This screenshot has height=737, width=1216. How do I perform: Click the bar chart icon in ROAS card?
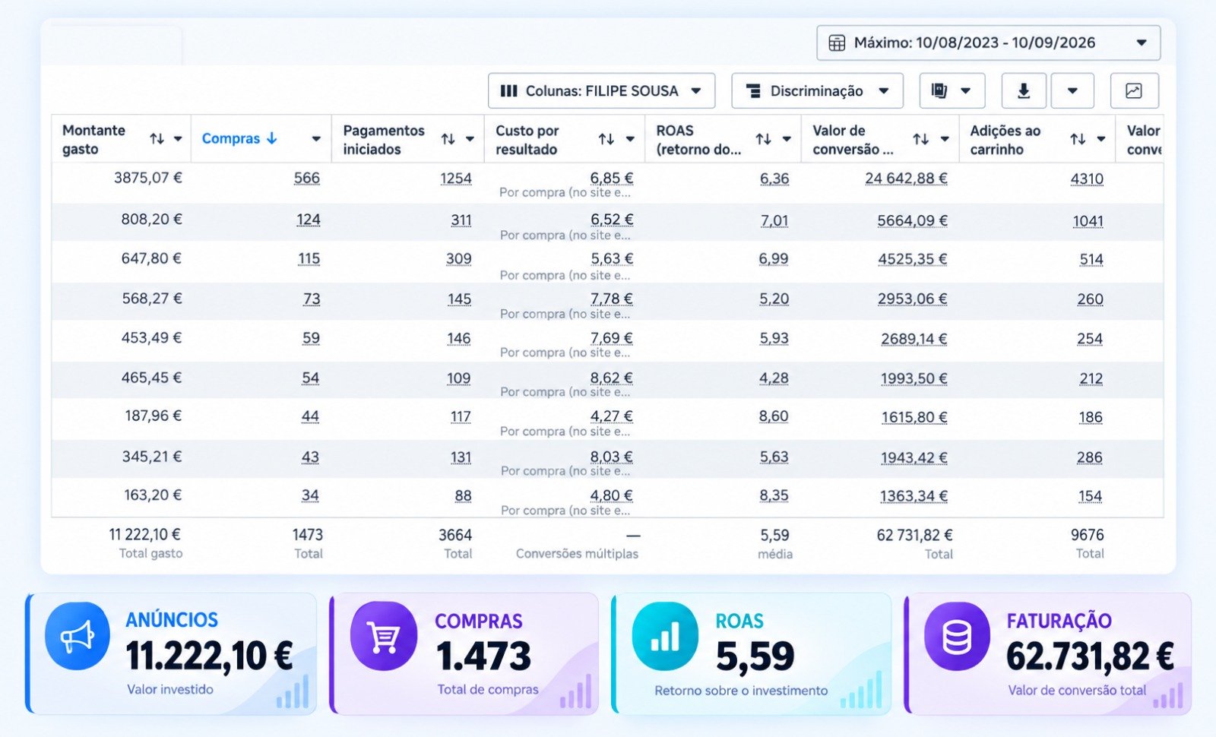pyautogui.click(x=665, y=636)
